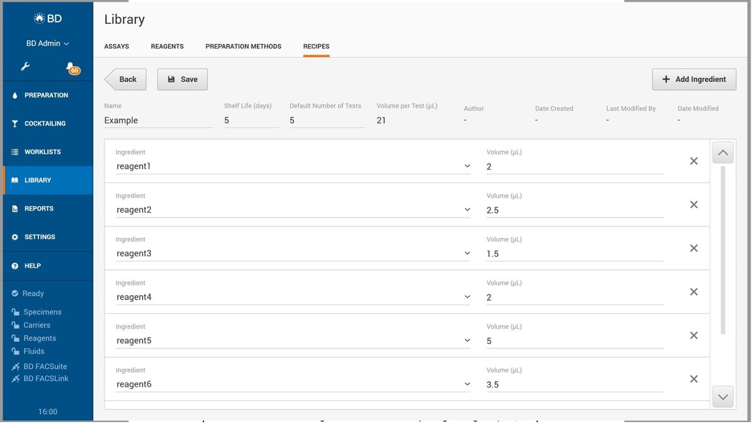Expand the reagent2 ingredient dropdown
Image resolution: width=752 pixels, height=424 pixels.
tap(467, 209)
